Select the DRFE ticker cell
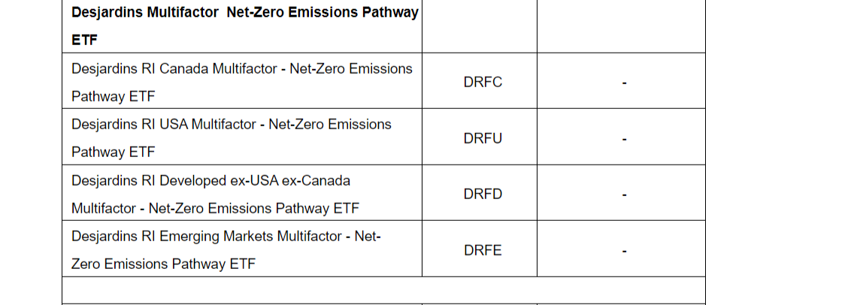Screen dimensions: 863x305 point(483,250)
